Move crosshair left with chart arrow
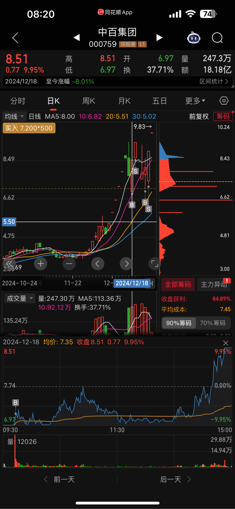This screenshot has height=509, width=235. pyautogui.click(x=98, y=264)
